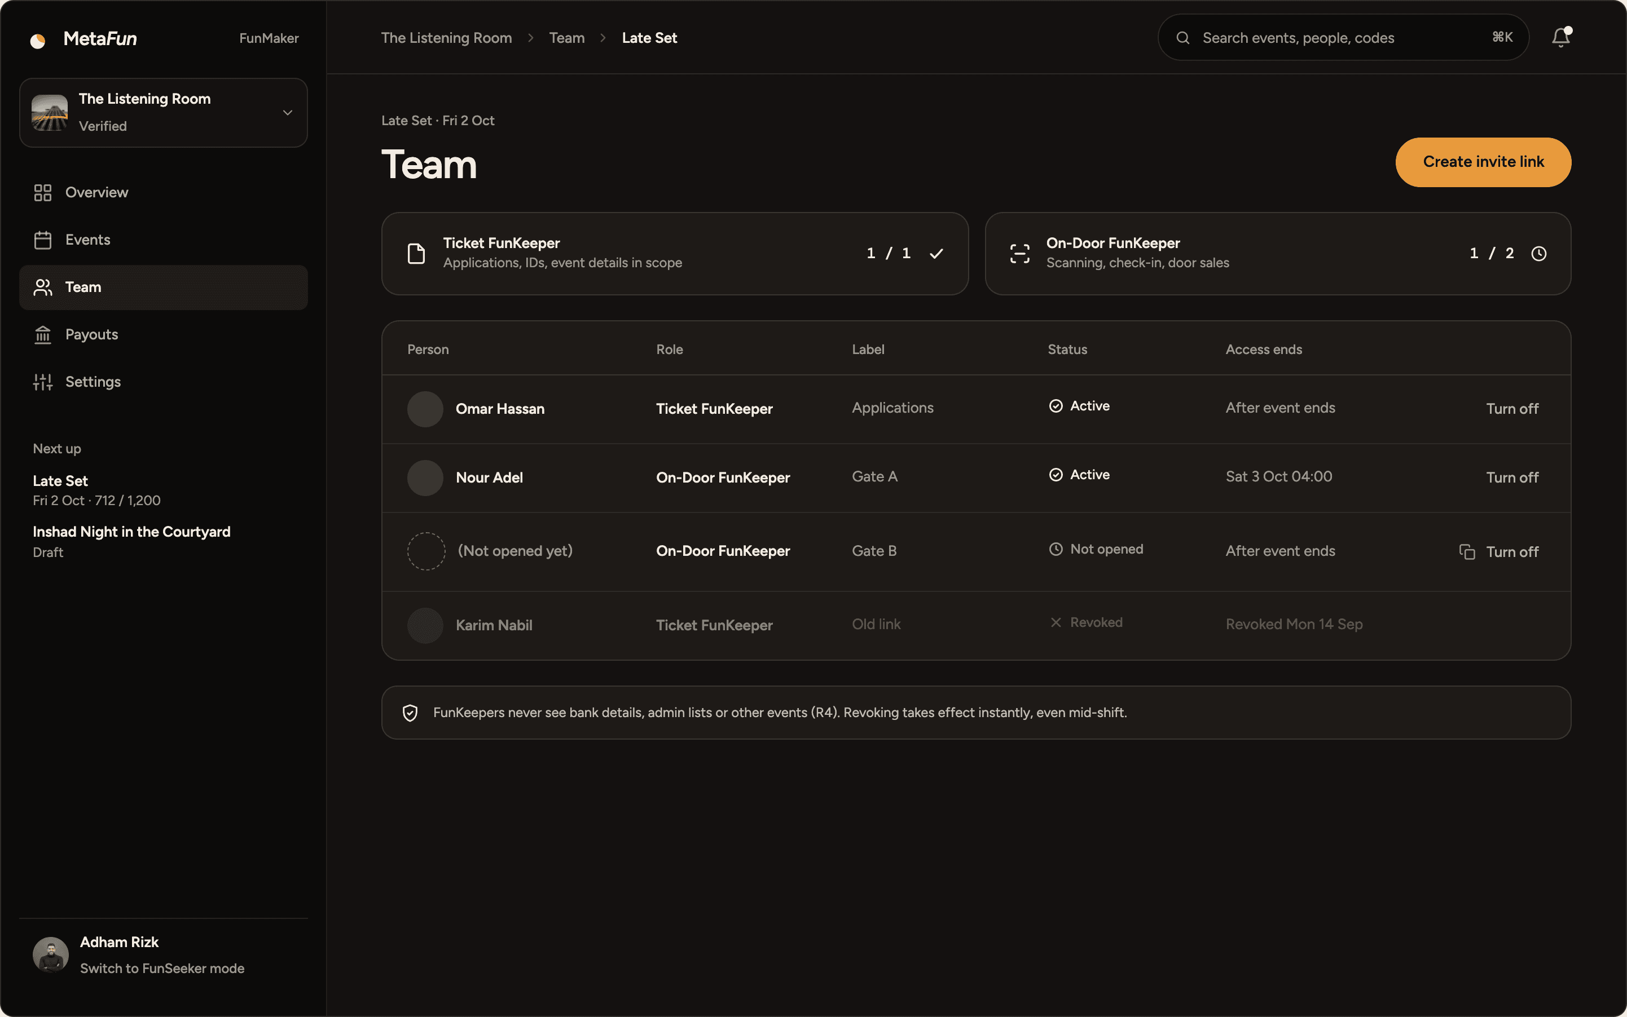Switch to FunSeeker mode
Screen dimensions: 1627x1017
coord(162,969)
